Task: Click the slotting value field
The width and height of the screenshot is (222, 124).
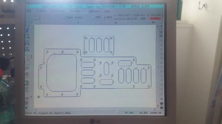Action: tap(126, 19)
